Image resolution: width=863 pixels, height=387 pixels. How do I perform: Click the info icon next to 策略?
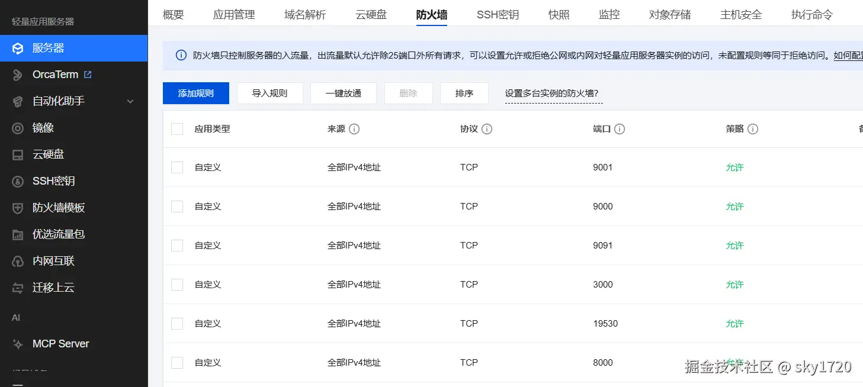coord(753,129)
